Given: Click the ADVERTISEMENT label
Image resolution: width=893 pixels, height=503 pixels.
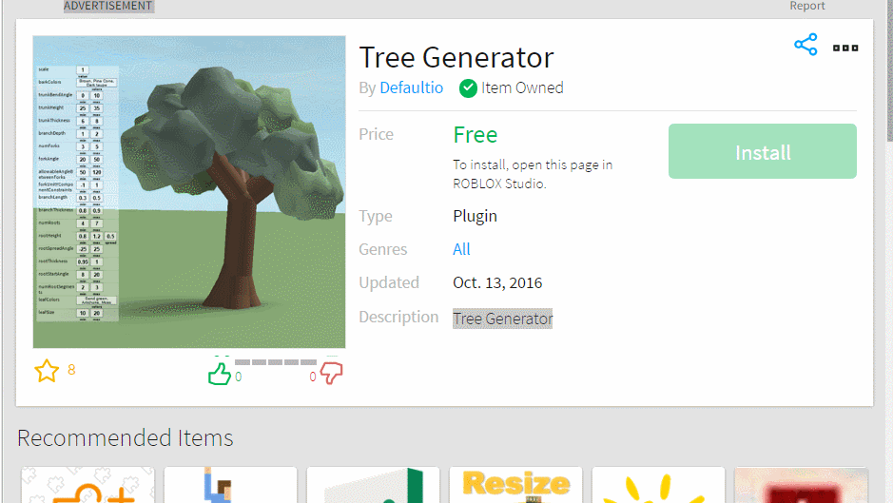Looking at the screenshot, I should 107,6.
